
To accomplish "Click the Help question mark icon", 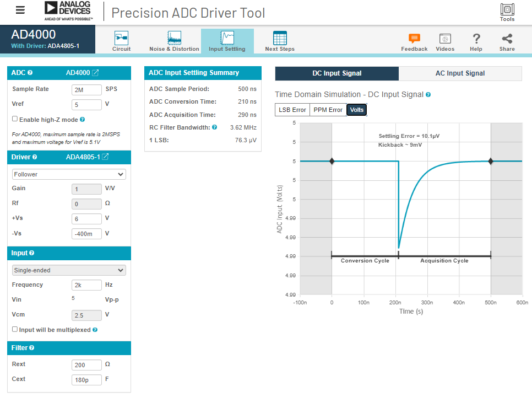I will (x=476, y=39).
